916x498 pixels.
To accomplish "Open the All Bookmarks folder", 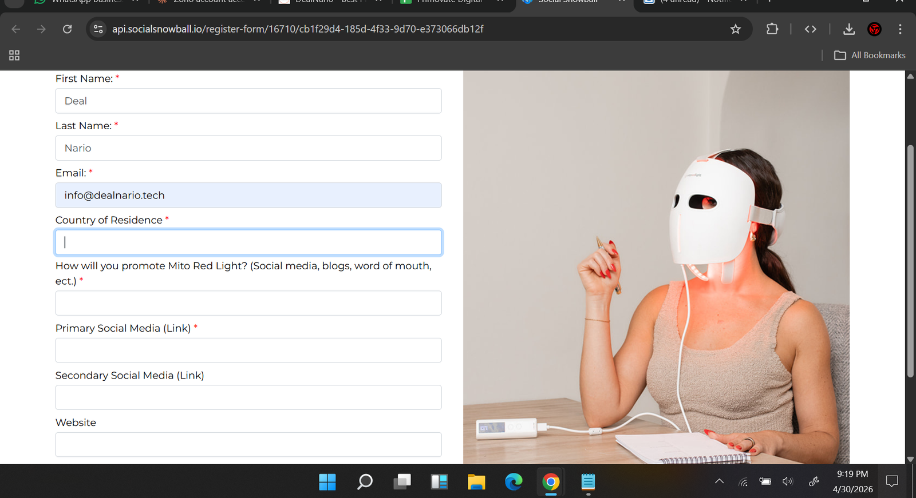I will 870,55.
